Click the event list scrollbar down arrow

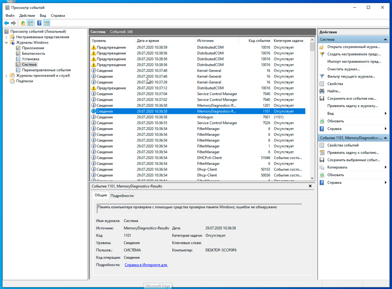312,178
